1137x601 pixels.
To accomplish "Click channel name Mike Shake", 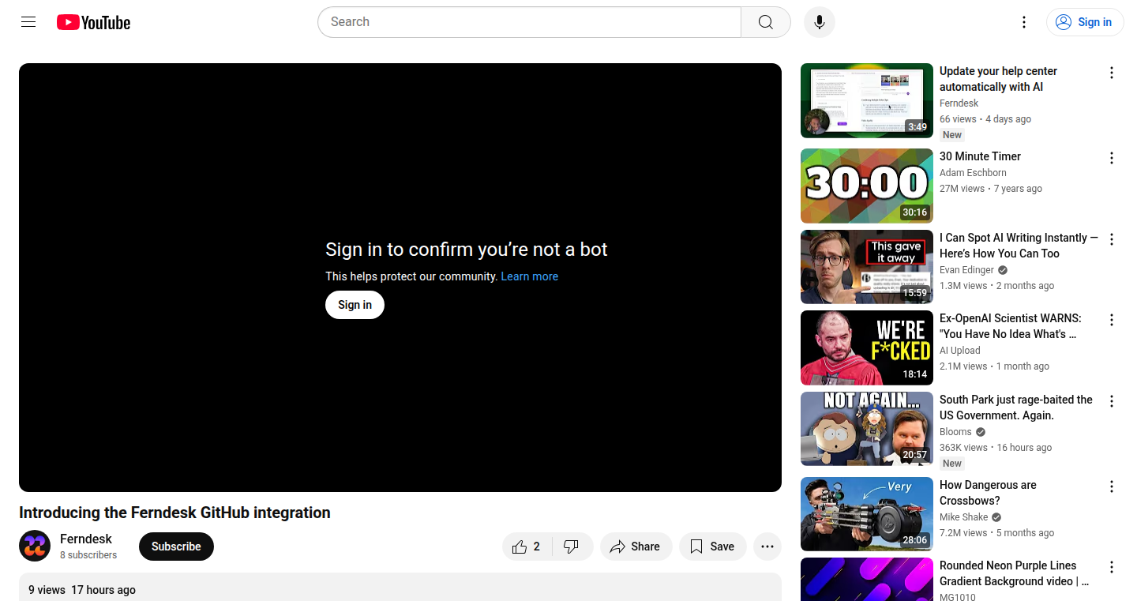I will [x=963, y=517].
